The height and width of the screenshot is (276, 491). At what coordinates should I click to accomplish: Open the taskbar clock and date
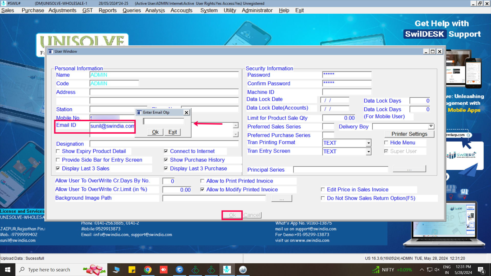[x=463, y=270]
